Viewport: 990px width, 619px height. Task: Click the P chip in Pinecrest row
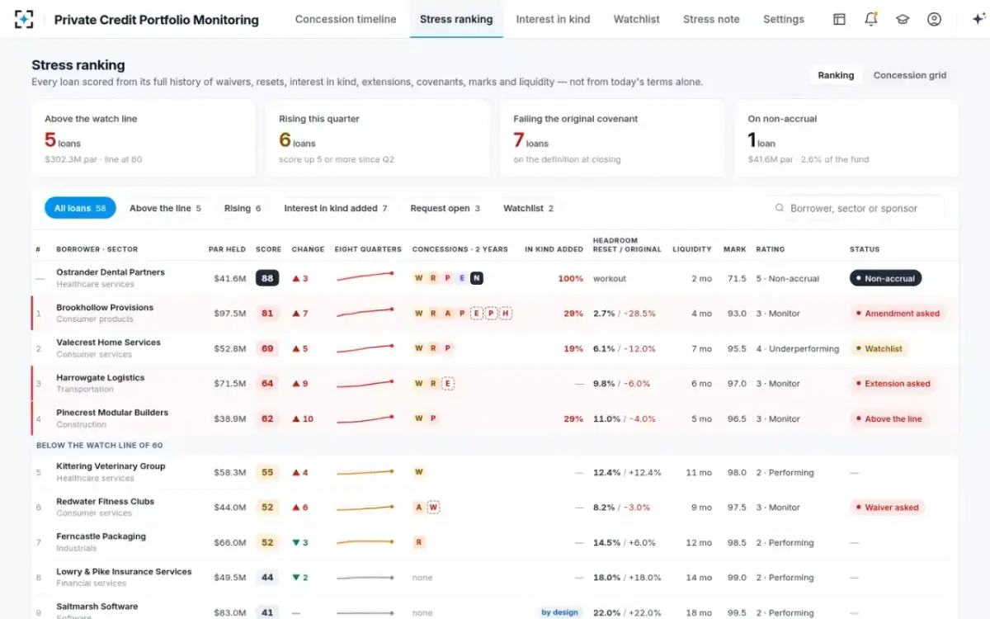[433, 418]
